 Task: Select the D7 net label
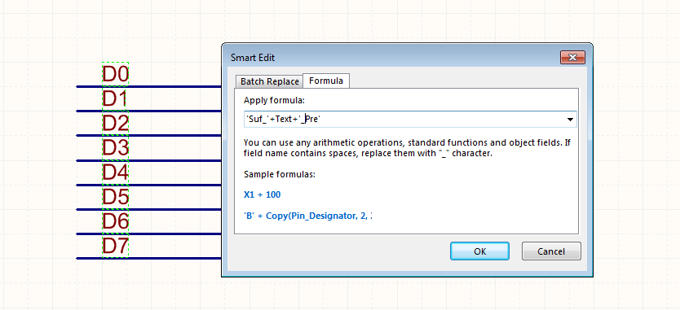tap(115, 247)
